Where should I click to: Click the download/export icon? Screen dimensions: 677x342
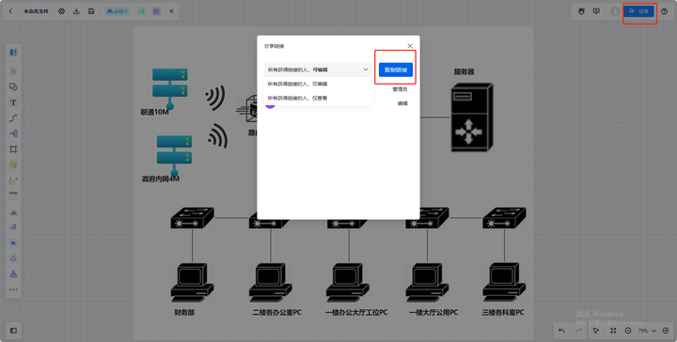click(76, 11)
